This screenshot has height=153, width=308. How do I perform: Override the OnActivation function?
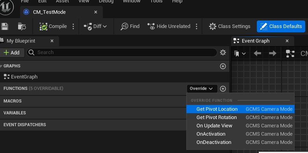[240, 134]
